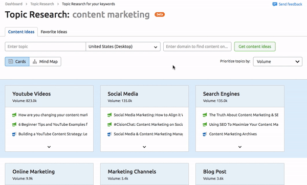Click megaphone icon beside 'Using SEO To Maximize'
The width and height of the screenshot is (307, 185).
pyautogui.click(x=205, y=124)
